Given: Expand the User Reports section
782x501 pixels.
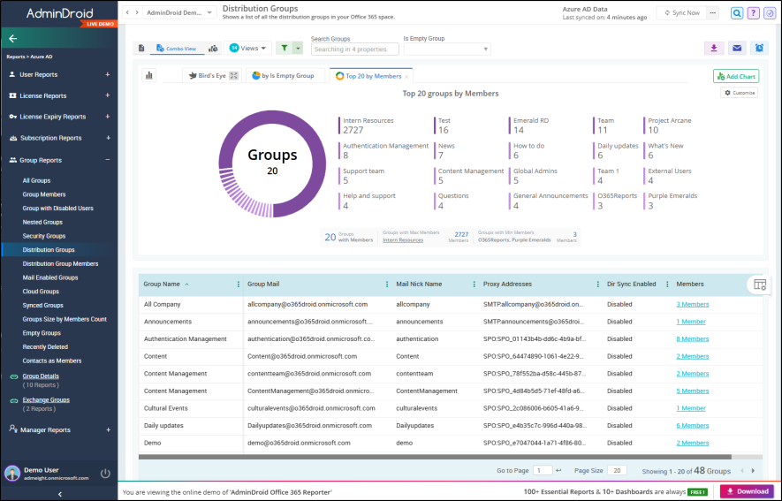Looking at the screenshot, I should click(107, 74).
